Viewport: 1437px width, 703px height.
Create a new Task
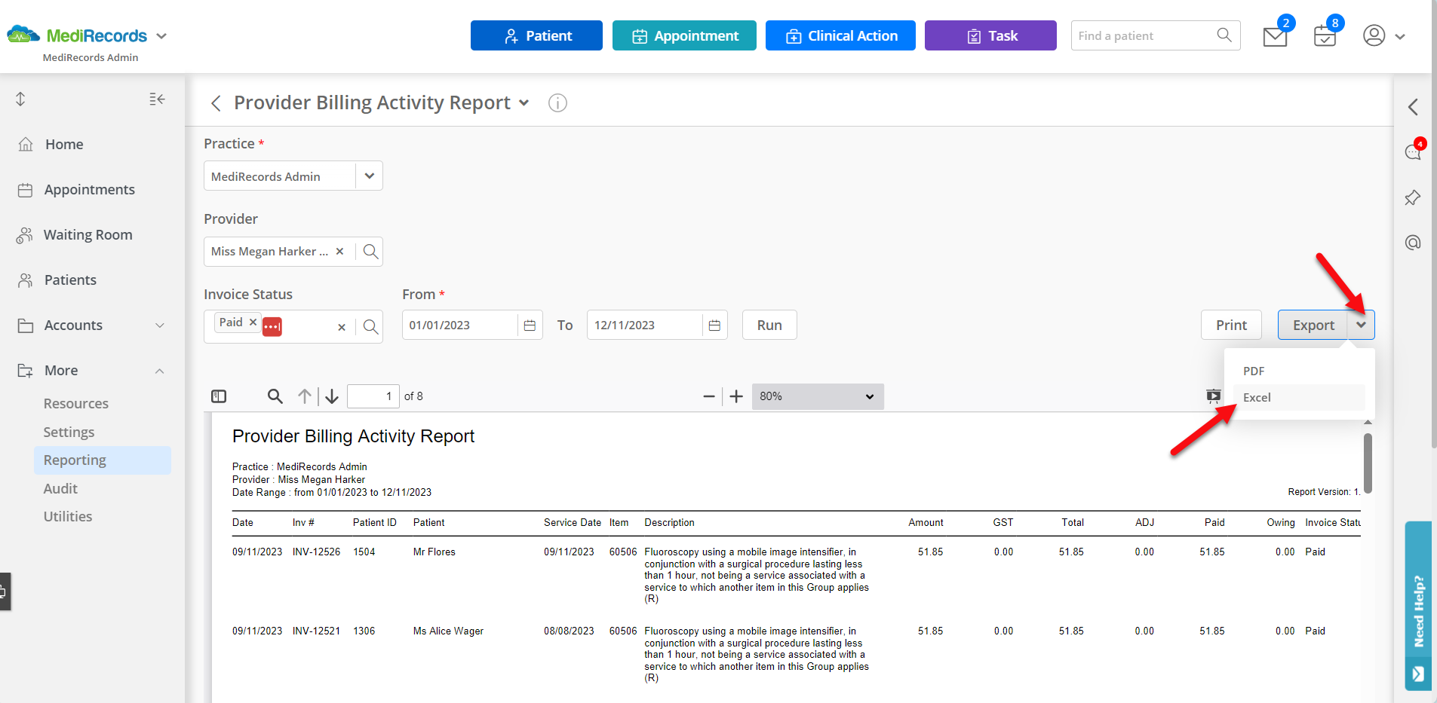coord(990,35)
